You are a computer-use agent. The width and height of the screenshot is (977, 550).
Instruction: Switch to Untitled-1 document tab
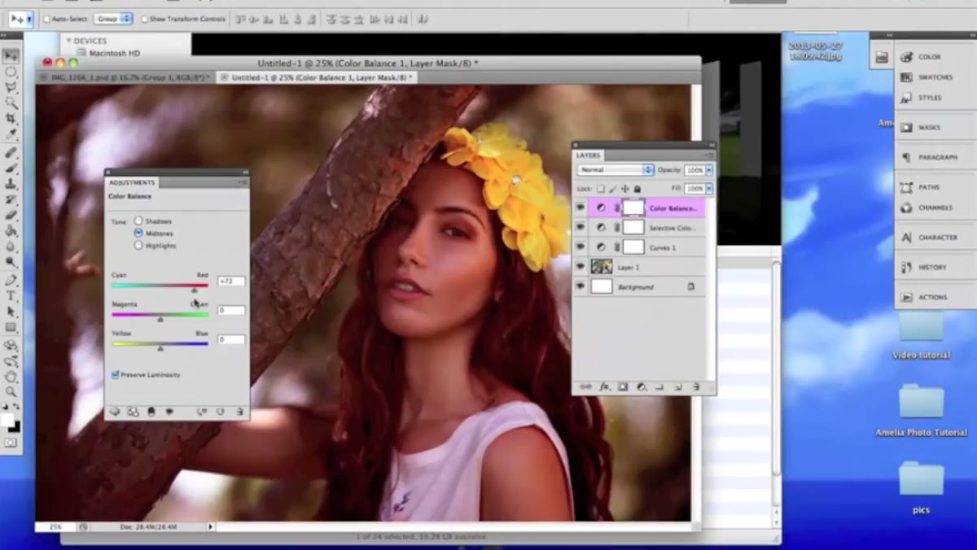[x=319, y=77]
